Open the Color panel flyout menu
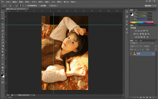This screenshot has width=158, height=99. 156,10
